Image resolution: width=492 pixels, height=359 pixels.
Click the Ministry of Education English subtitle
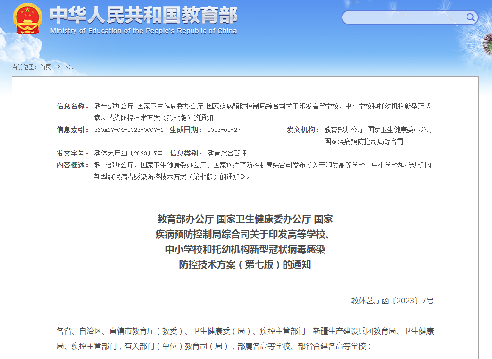click(x=143, y=31)
